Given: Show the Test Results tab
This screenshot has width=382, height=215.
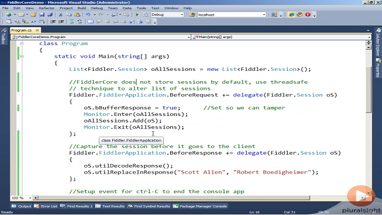Looking at the screenshot, I should point(110,206).
